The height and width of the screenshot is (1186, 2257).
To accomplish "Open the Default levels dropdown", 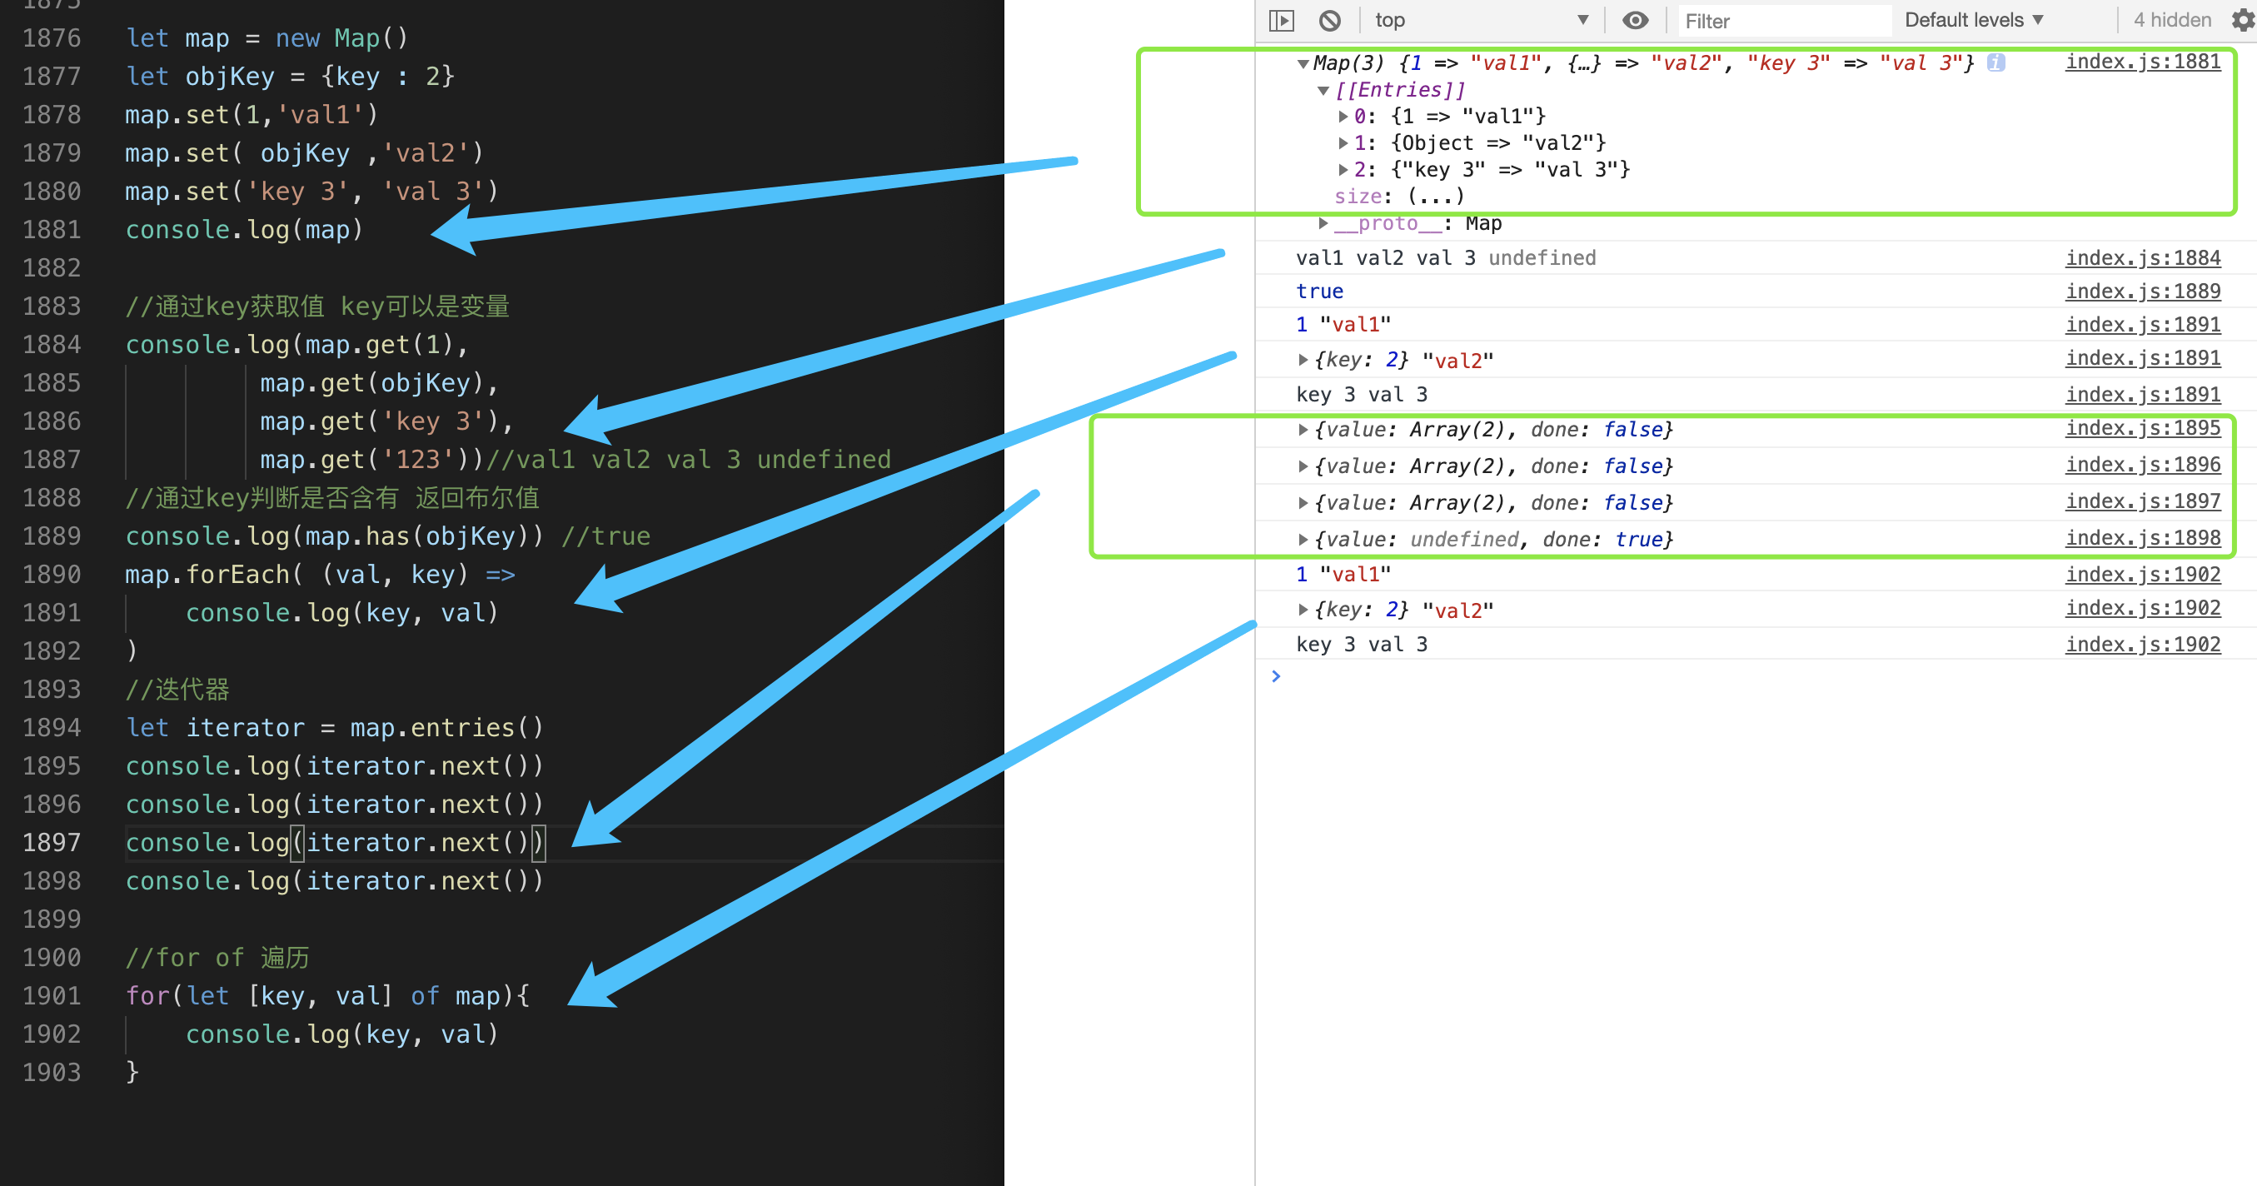I will [x=1973, y=20].
